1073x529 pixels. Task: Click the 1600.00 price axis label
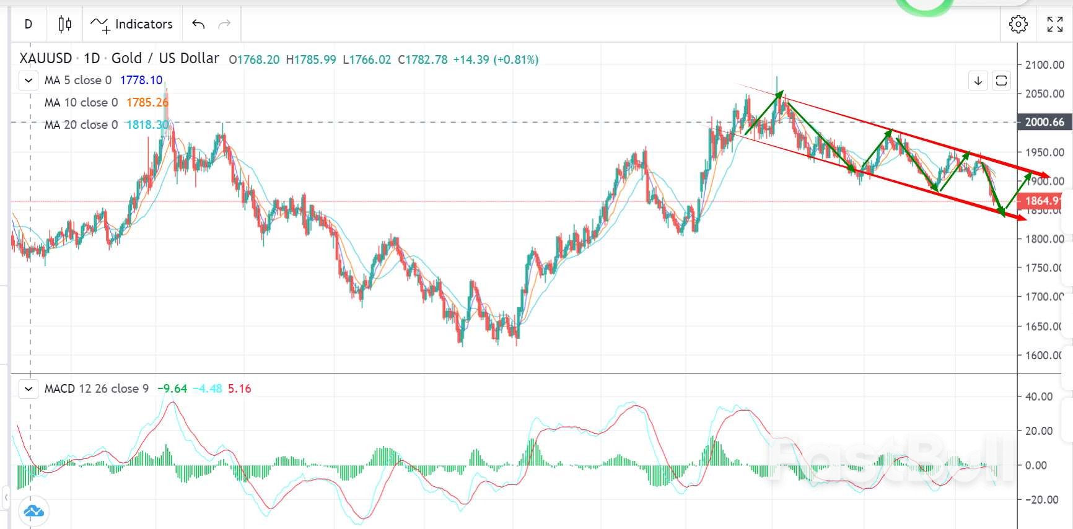(x=1045, y=355)
